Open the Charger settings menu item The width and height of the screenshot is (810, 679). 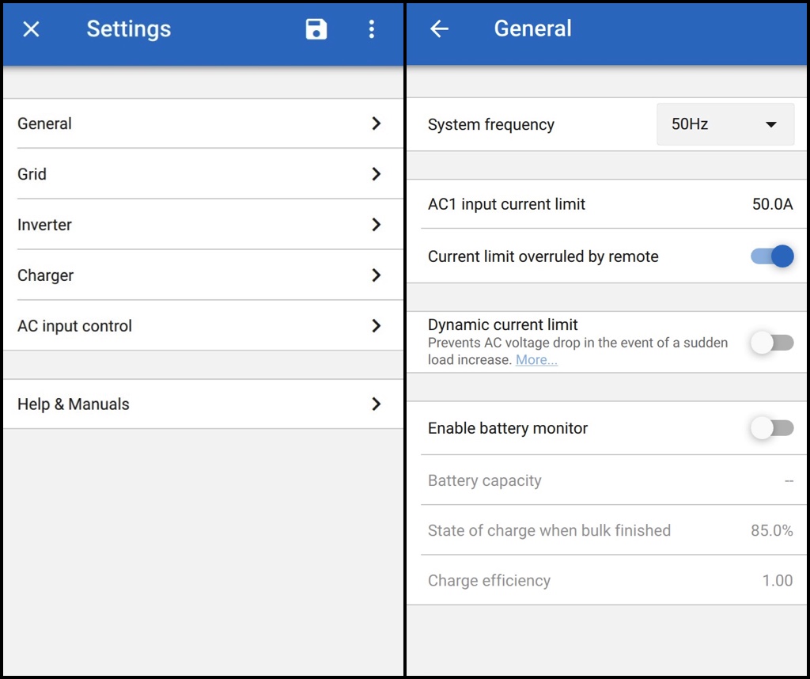(46, 275)
